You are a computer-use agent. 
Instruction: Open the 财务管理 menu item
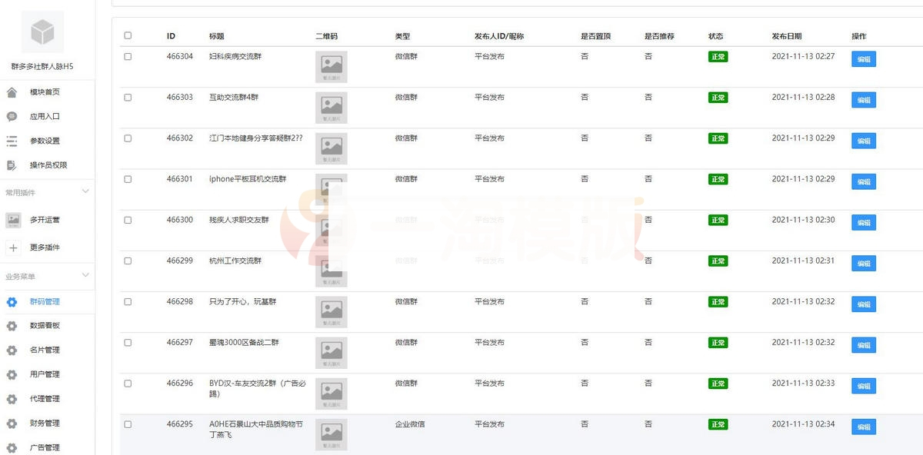45,423
